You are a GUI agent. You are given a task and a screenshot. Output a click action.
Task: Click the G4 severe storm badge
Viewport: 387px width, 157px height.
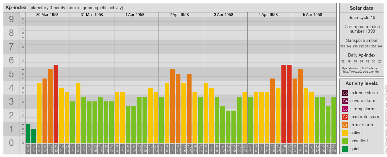[x=345, y=101]
